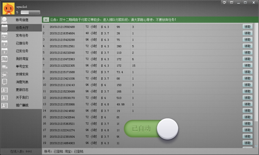Click the 推广赚钱 contact card icon
The width and height of the screenshot is (259, 155).
(x=4, y=105)
